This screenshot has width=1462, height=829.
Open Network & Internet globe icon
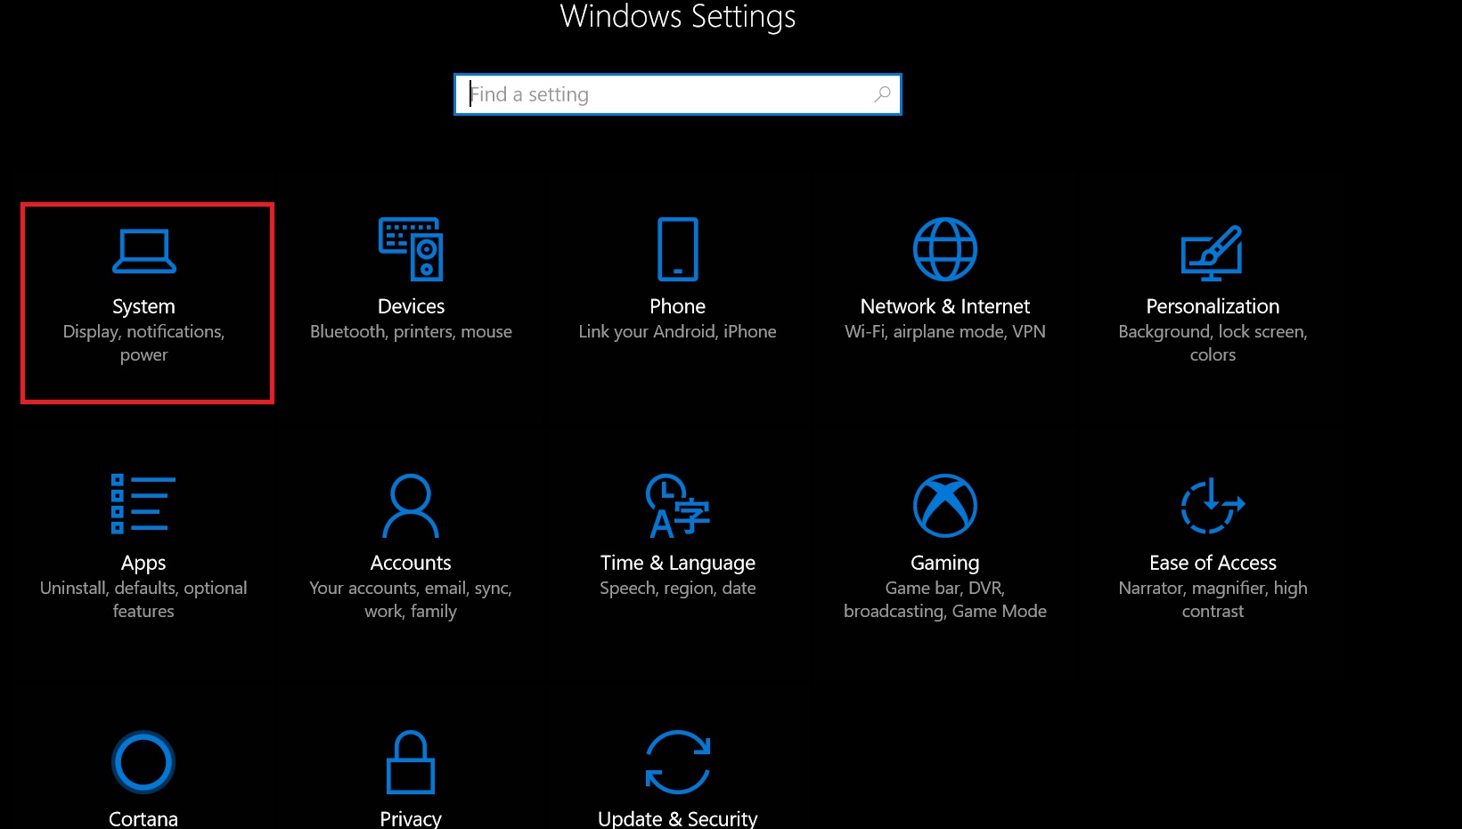click(944, 249)
